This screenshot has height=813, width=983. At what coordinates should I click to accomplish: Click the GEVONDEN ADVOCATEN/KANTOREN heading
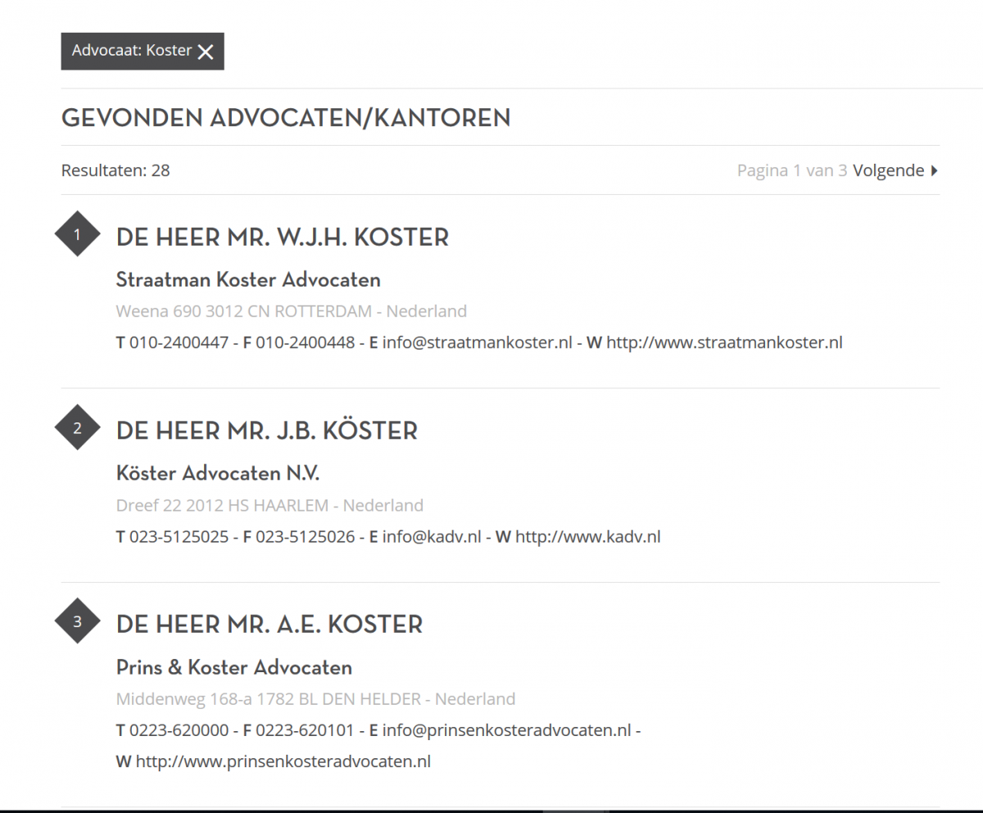286,118
